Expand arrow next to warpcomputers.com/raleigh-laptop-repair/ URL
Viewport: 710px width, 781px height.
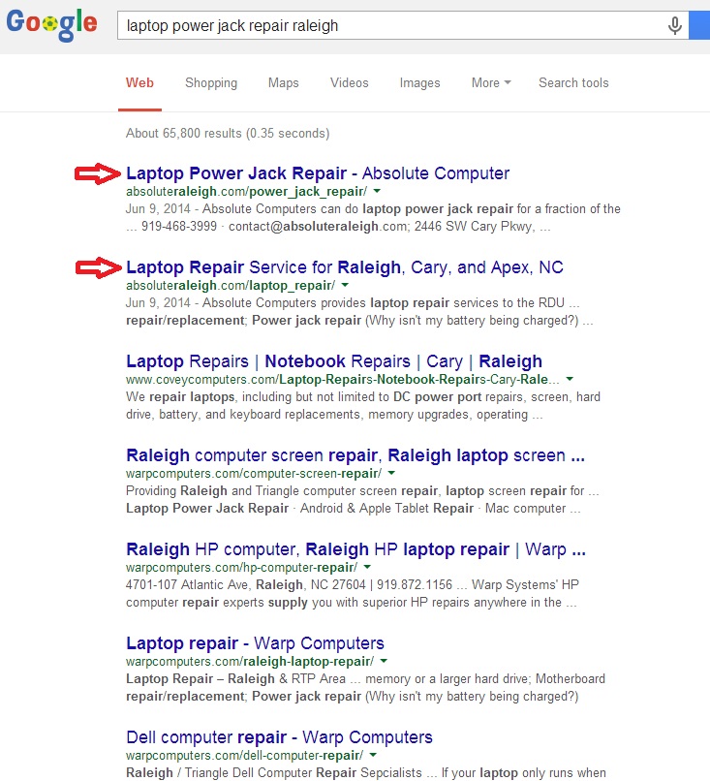[384, 661]
